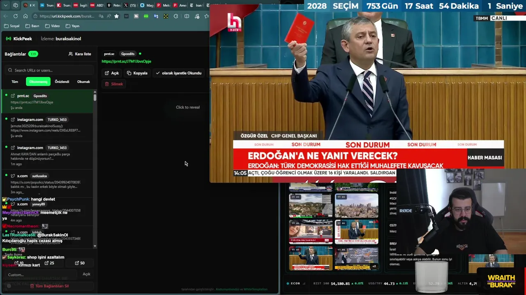
Task: Open external link icon on prnt.sc row
Action: pyautogui.click(x=13, y=96)
